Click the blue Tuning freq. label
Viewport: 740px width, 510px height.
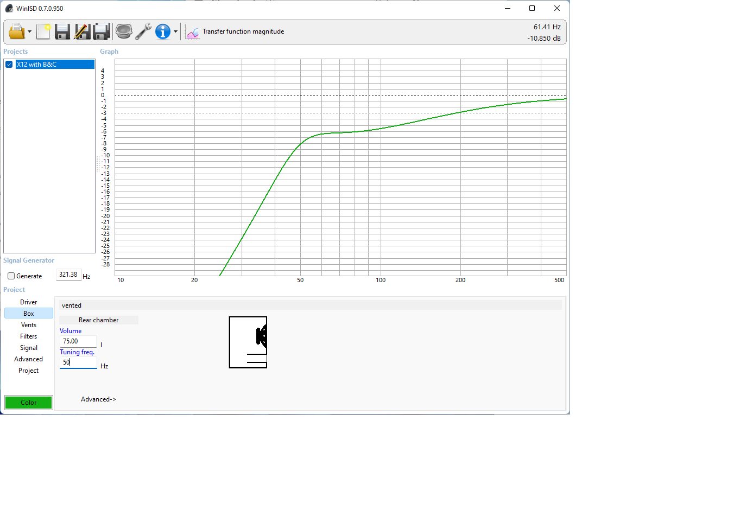coord(77,352)
